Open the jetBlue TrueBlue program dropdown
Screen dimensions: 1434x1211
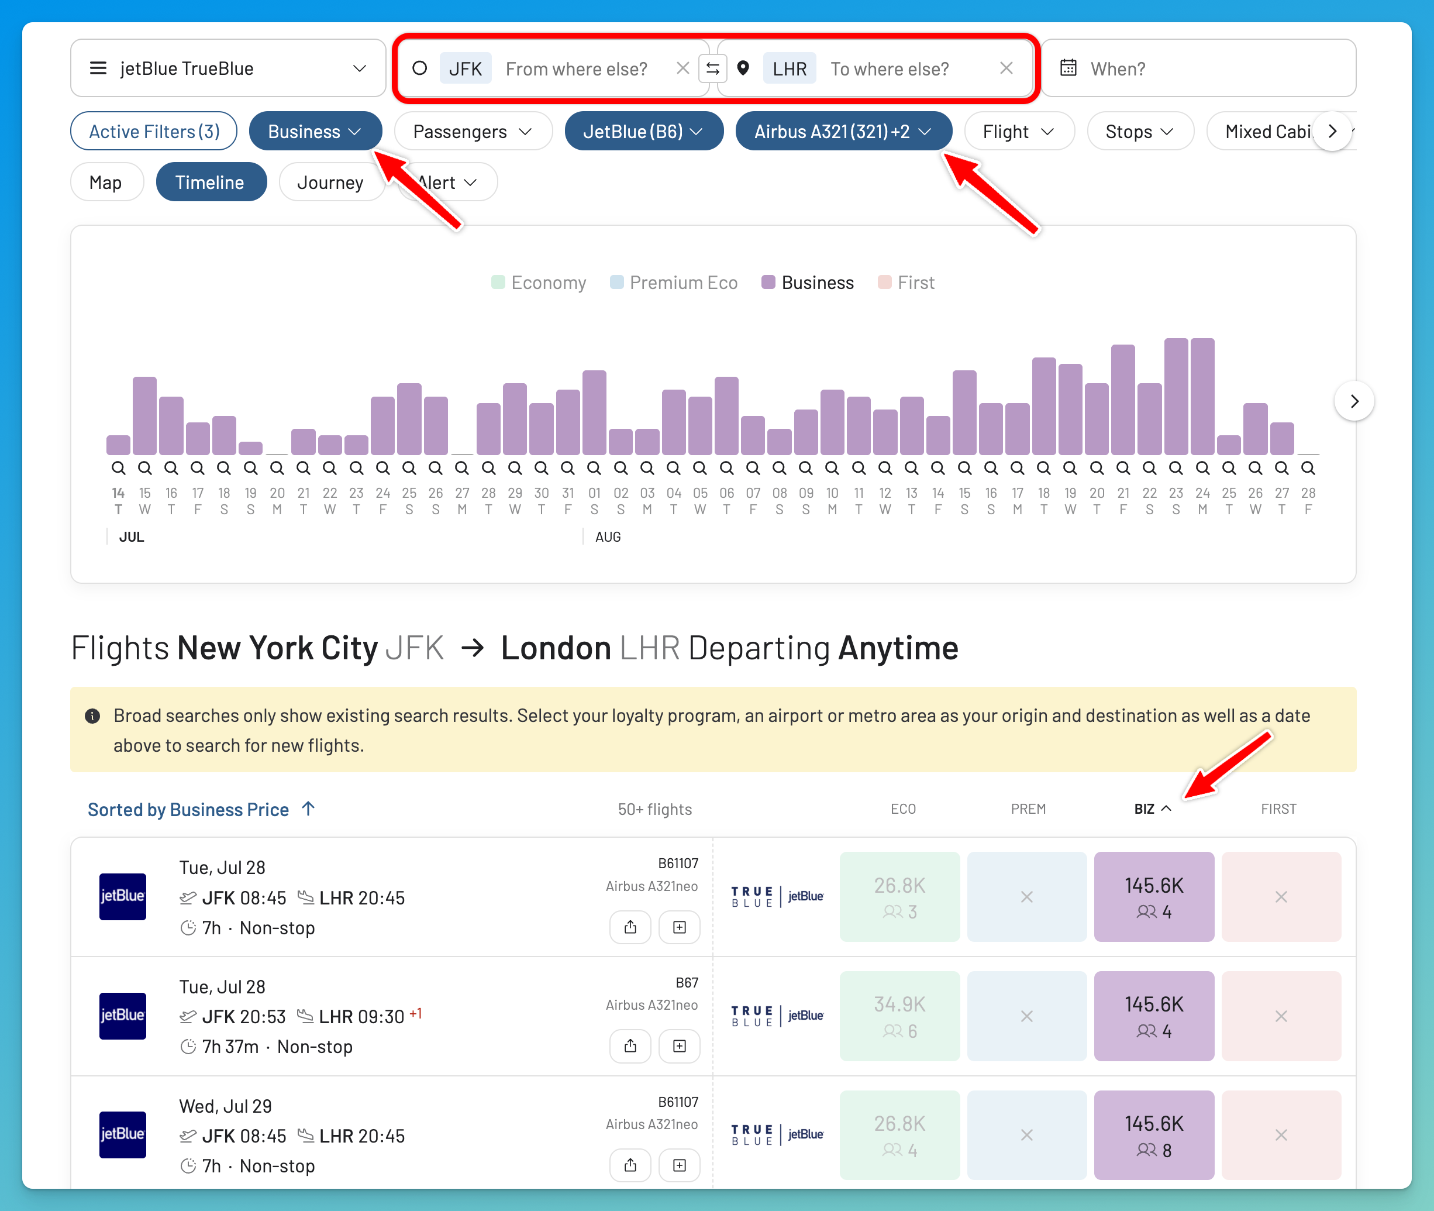[x=229, y=68]
